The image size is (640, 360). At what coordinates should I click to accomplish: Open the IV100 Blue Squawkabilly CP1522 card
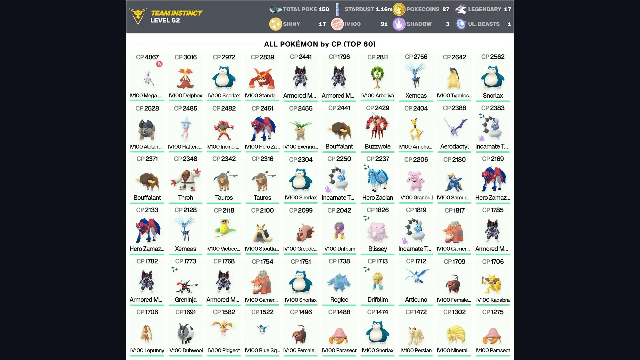(x=262, y=333)
